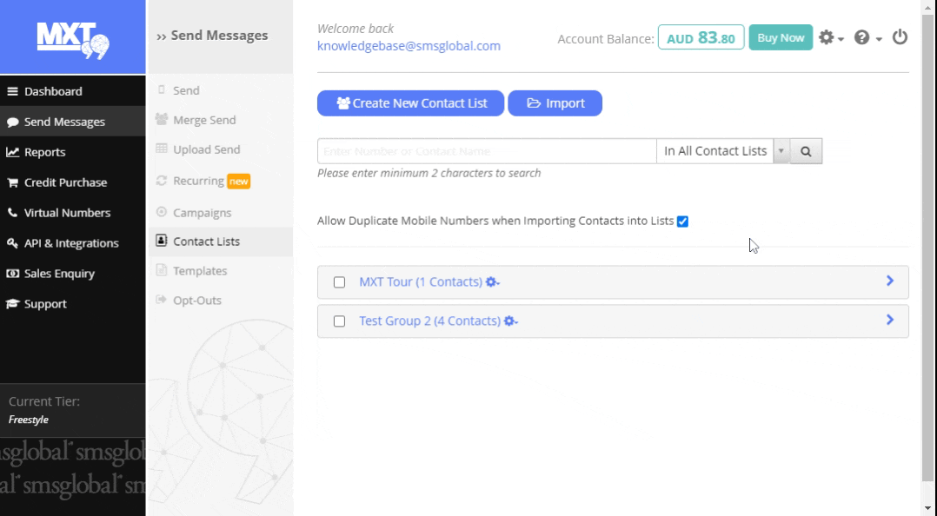Click the search magnifier icon button
Screen dimensions: 937x516
pos(806,151)
